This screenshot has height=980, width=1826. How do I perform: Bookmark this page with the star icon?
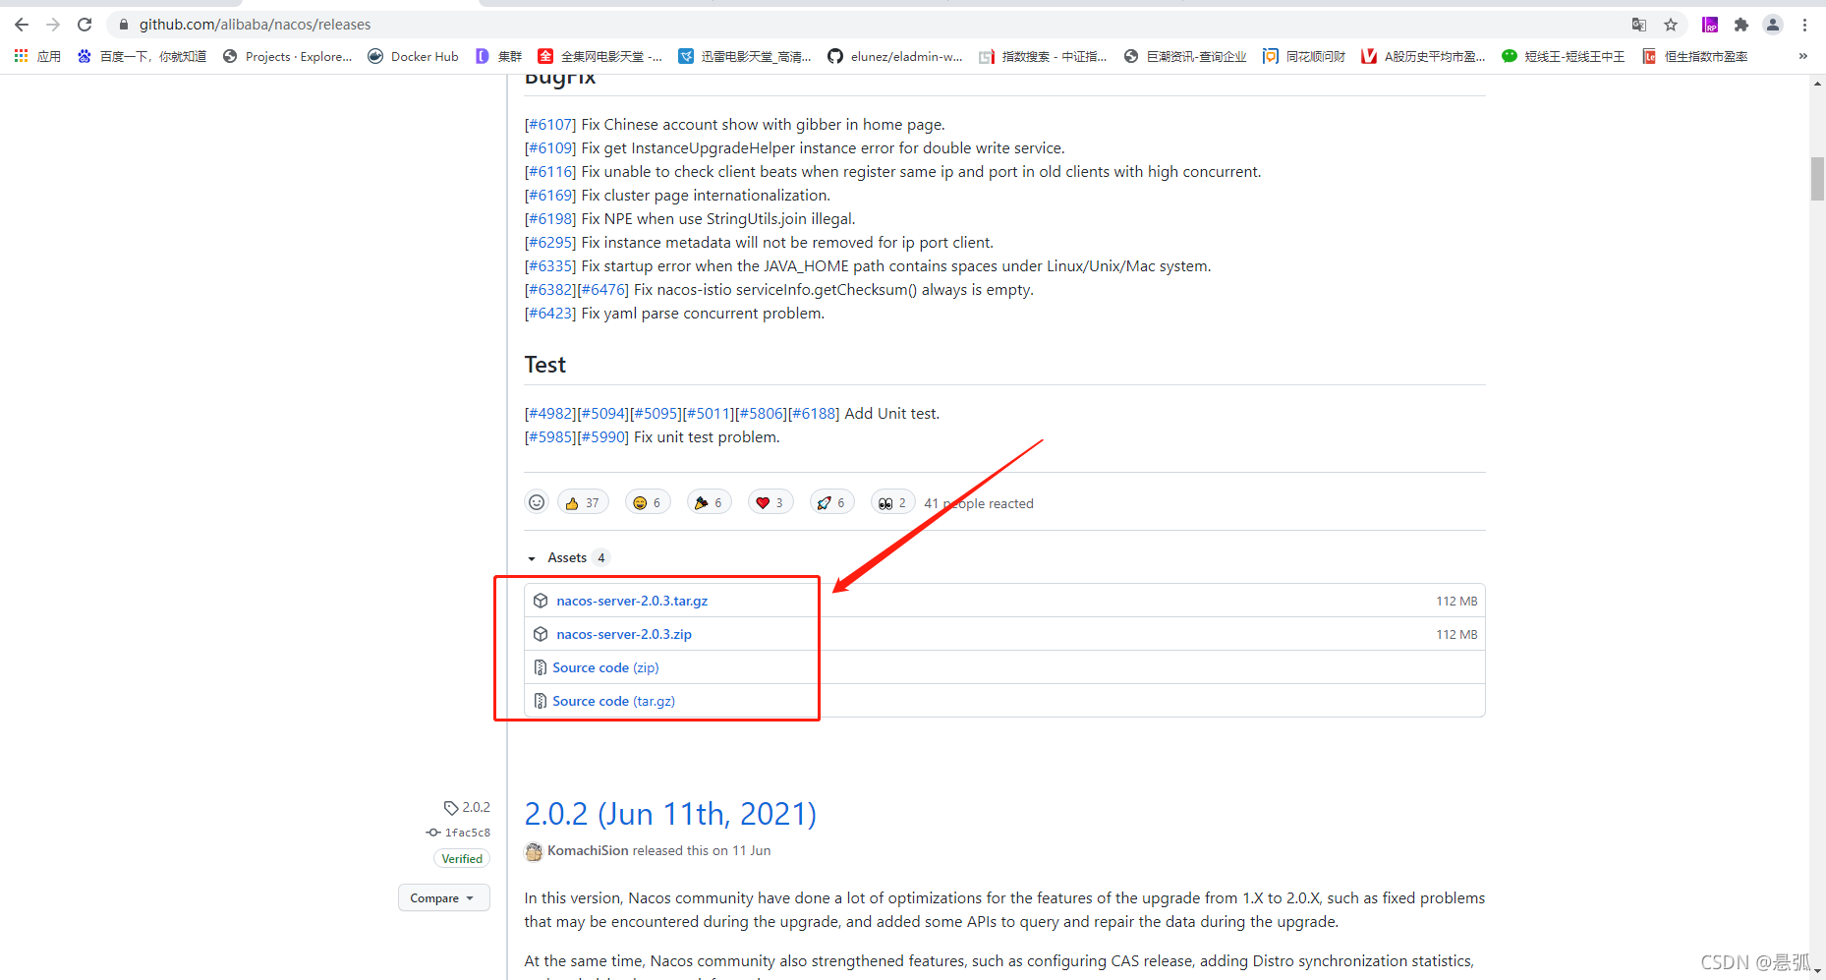click(x=1671, y=25)
